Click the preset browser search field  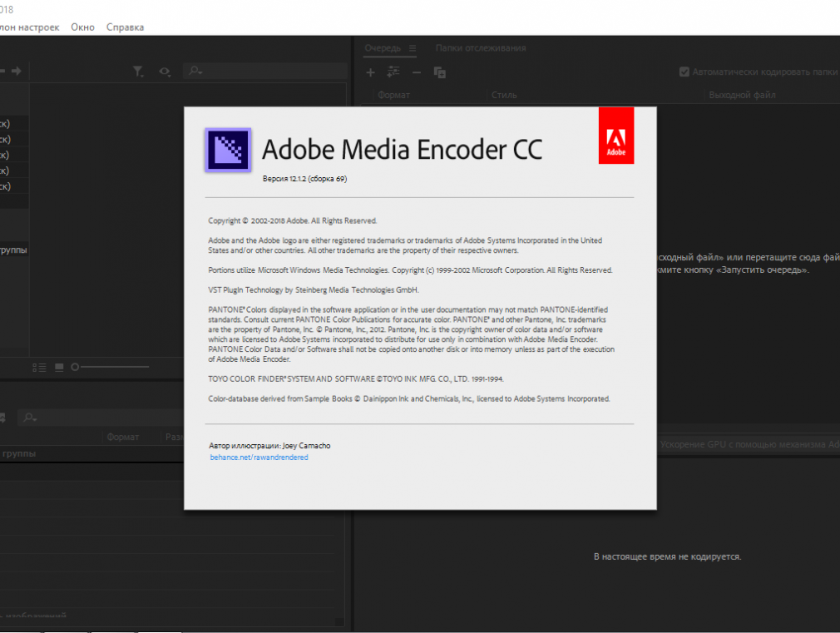click(x=101, y=418)
